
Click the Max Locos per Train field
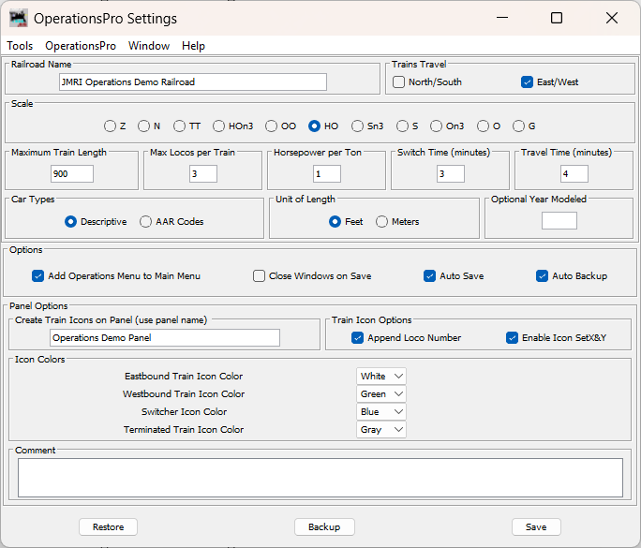[x=203, y=173]
